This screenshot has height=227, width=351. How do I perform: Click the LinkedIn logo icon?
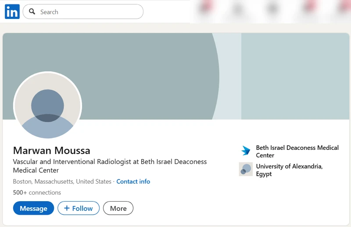point(12,12)
